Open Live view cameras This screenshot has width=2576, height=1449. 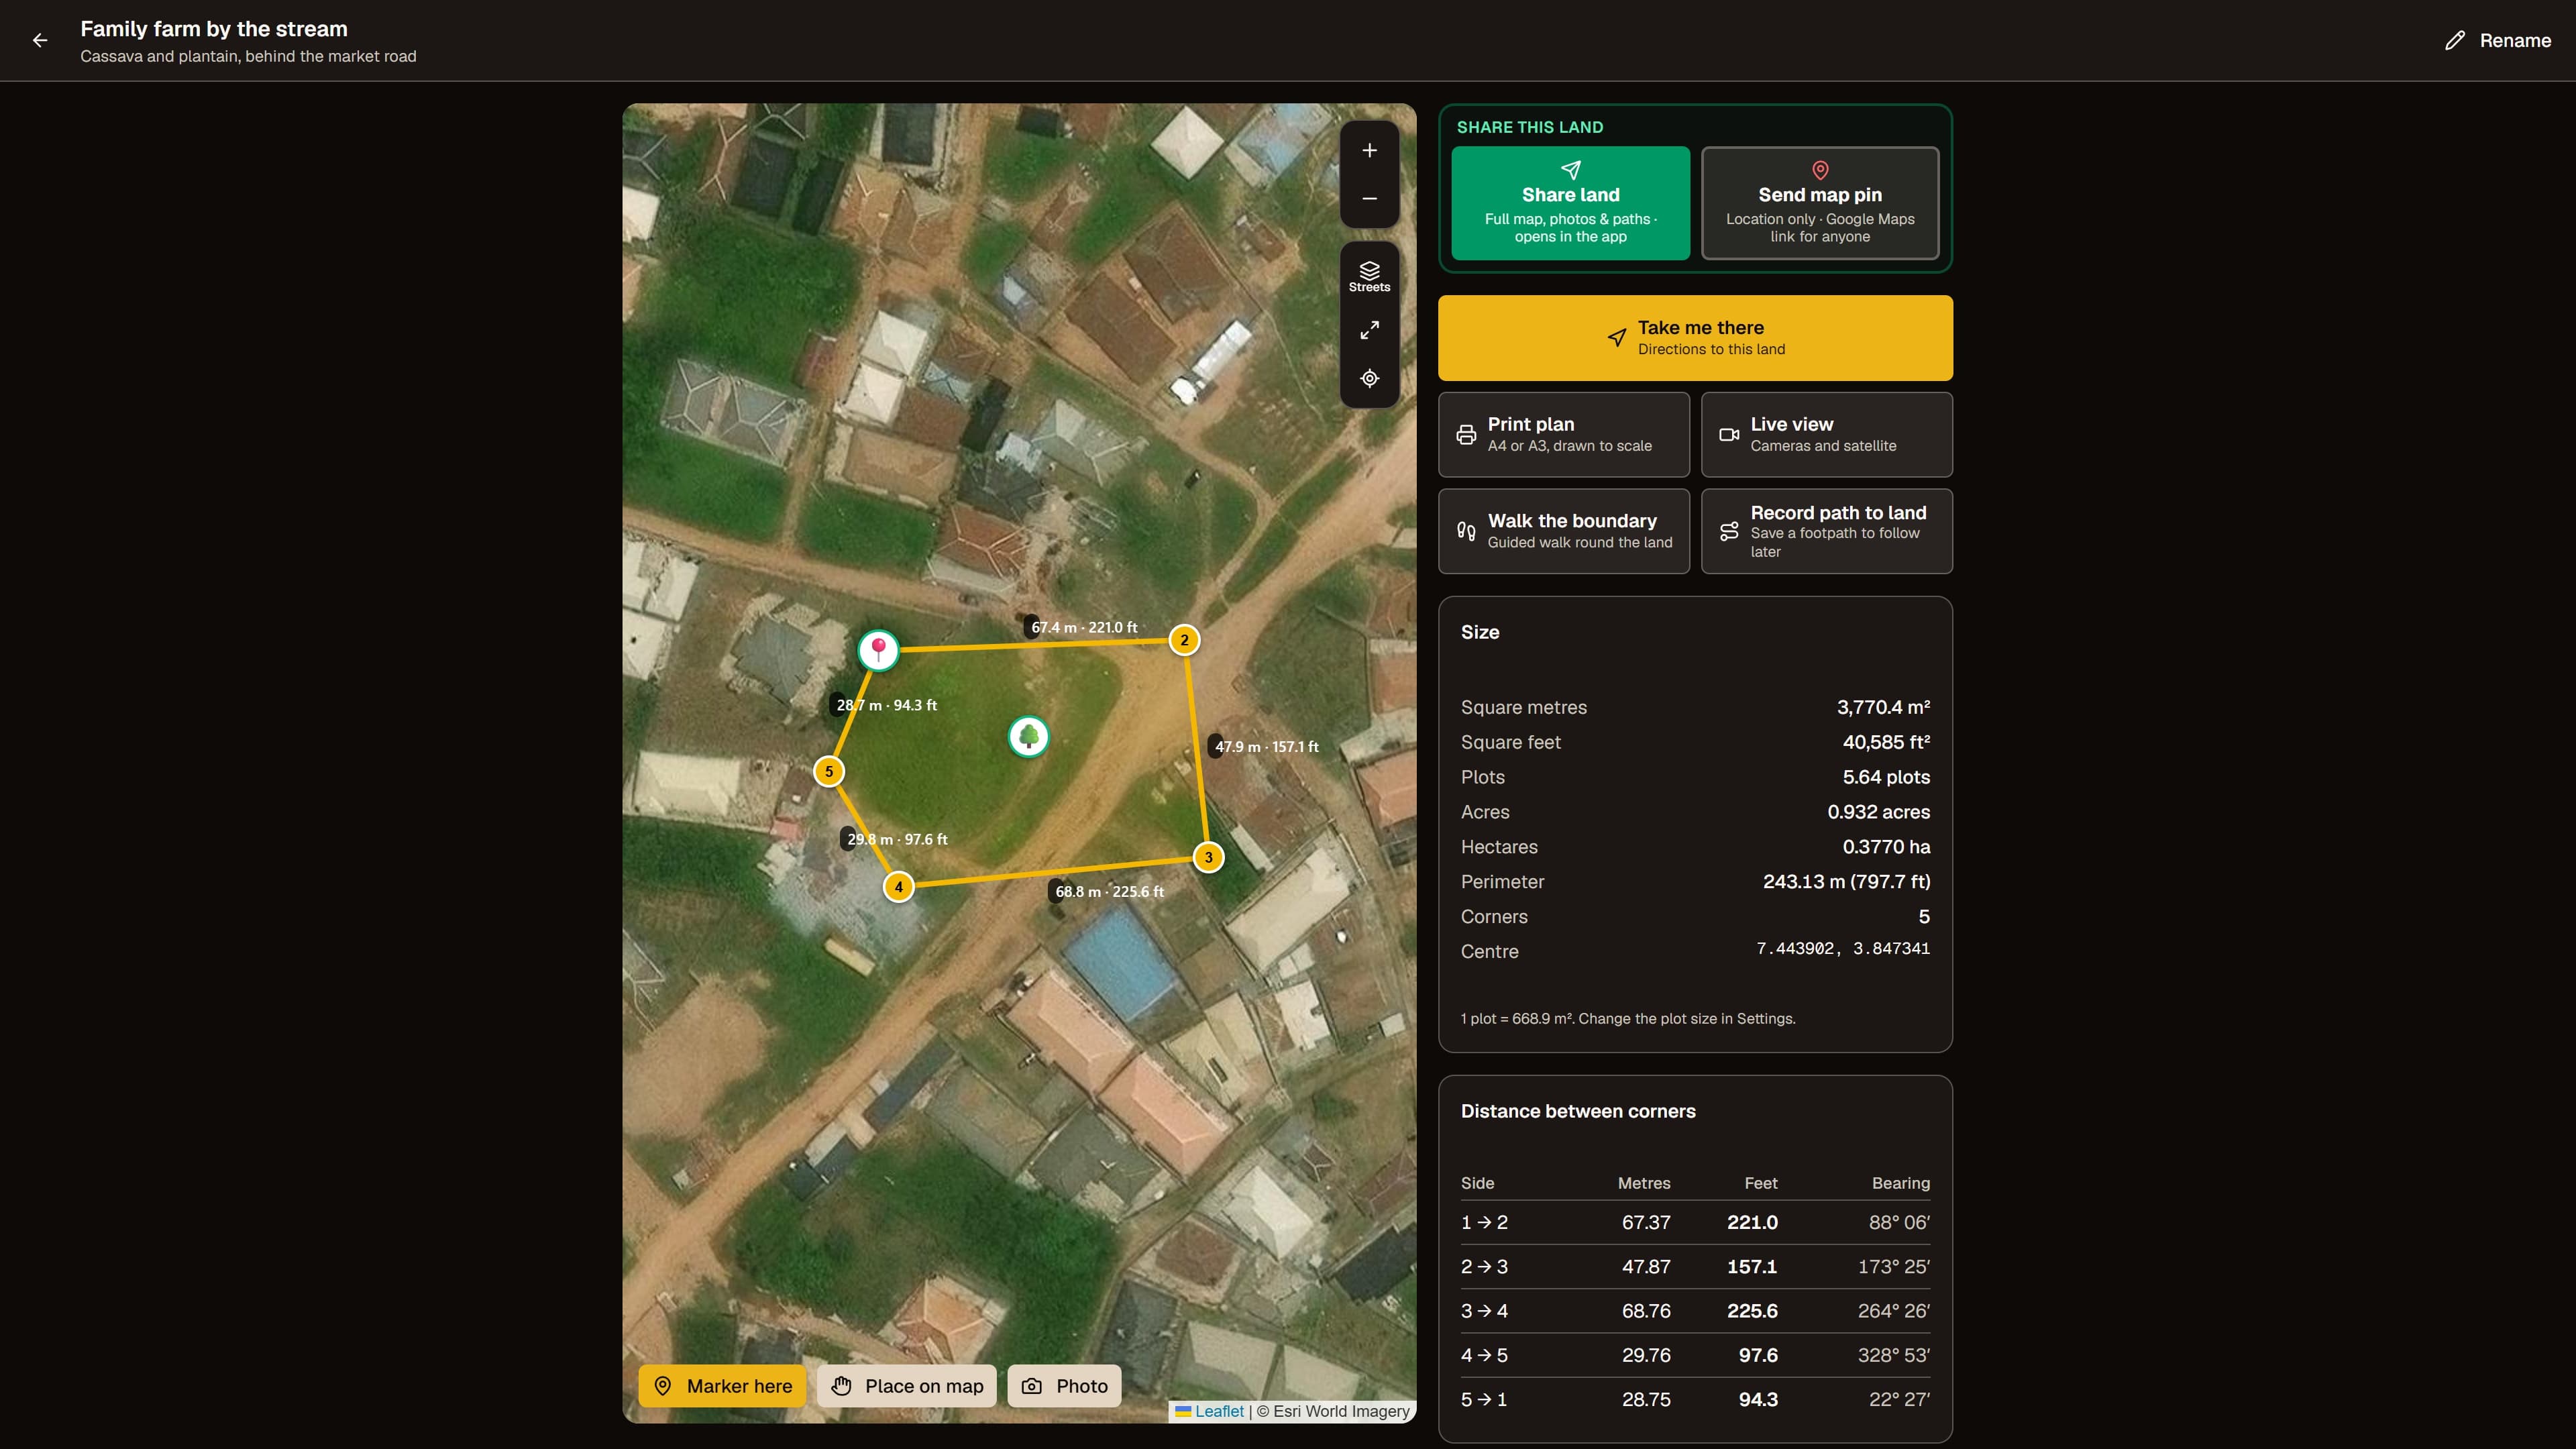(1826, 434)
